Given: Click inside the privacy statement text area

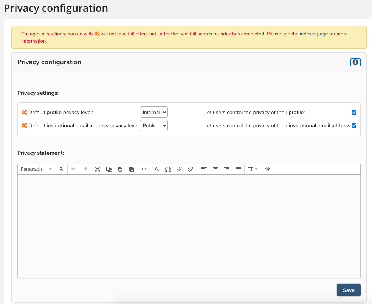Looking at the screenshot, I should point(189,226).
